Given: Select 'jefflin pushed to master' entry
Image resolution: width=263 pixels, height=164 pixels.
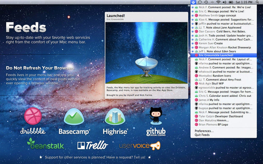Looking at the screenshot, I should point(224,24).
